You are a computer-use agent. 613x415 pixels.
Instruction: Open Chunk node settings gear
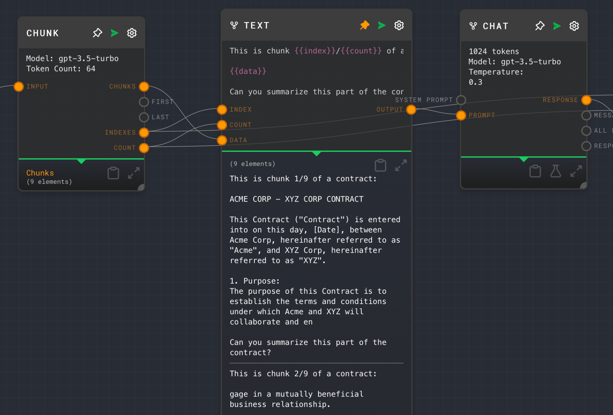point(132,33)
